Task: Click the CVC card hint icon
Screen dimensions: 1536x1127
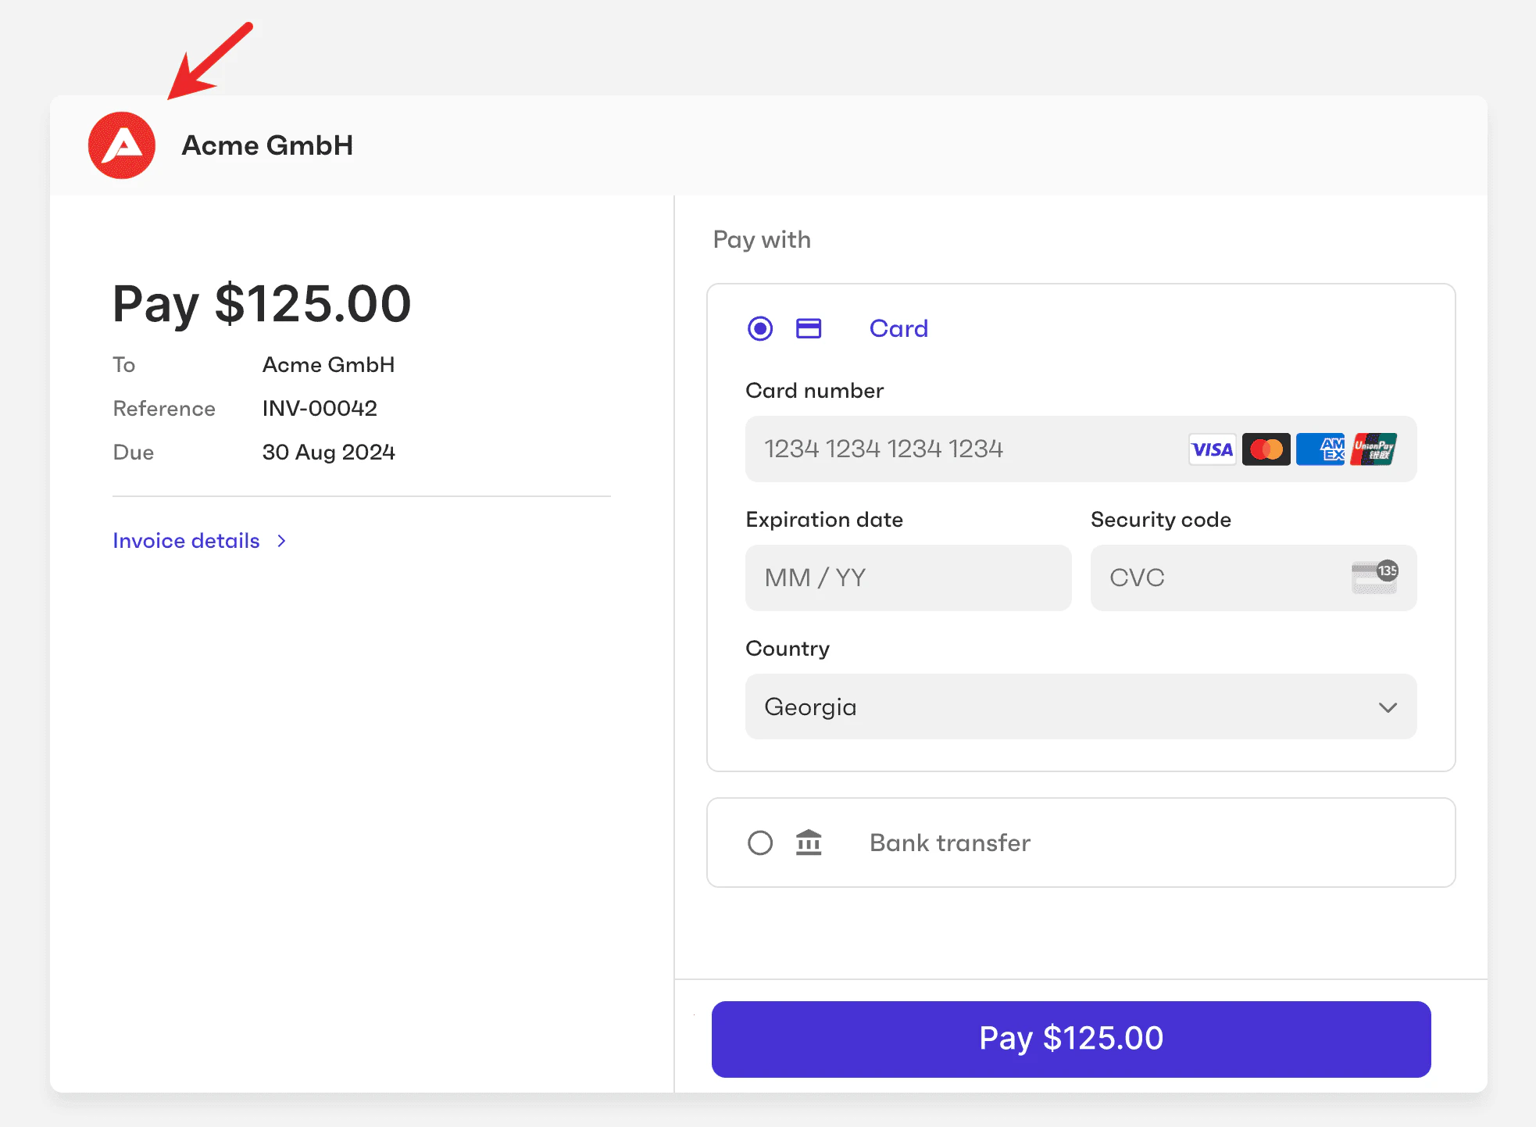Action: point(1374,578)
